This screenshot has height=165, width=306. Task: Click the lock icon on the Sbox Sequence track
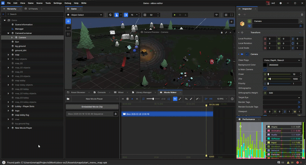coord(116,114)
